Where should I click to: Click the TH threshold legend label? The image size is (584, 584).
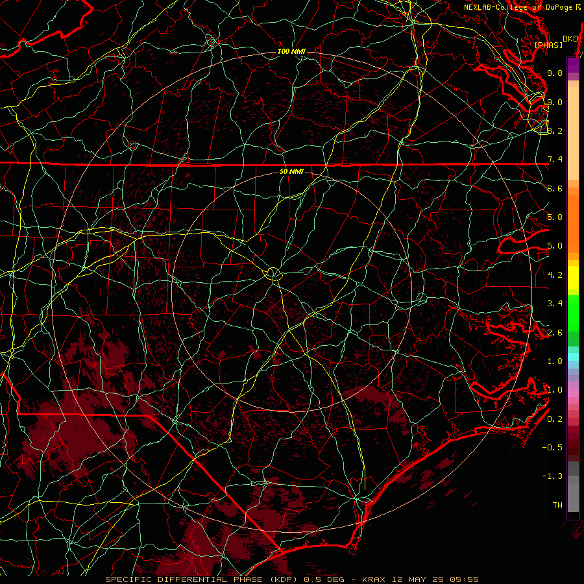(x=557, y=505)
